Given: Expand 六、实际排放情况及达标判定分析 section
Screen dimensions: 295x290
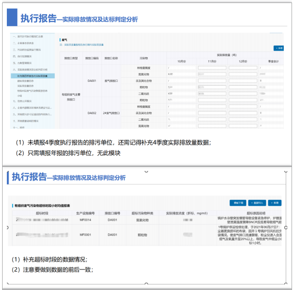Looking at the screenshot, I should pos(30,69).
